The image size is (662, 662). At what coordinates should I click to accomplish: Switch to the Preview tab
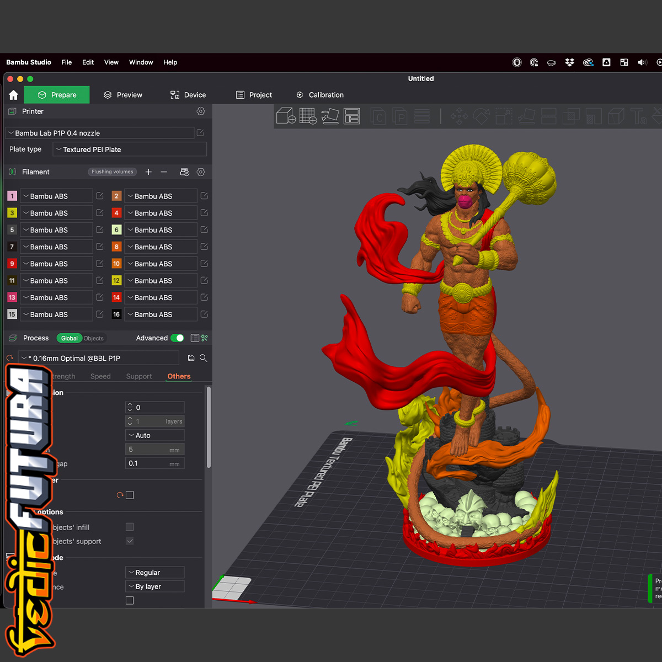tap(123, 95)
